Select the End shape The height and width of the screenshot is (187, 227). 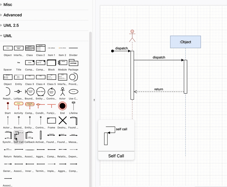point(62,106)
